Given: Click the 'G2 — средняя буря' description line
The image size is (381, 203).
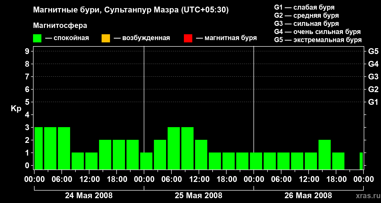Looking at the screenshot, I should 306,15.
